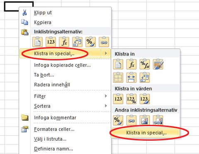The height and width of the screenshot is (154, 199).
Task: Select Definiera namn… menu entry
Action: click(65, 149)
